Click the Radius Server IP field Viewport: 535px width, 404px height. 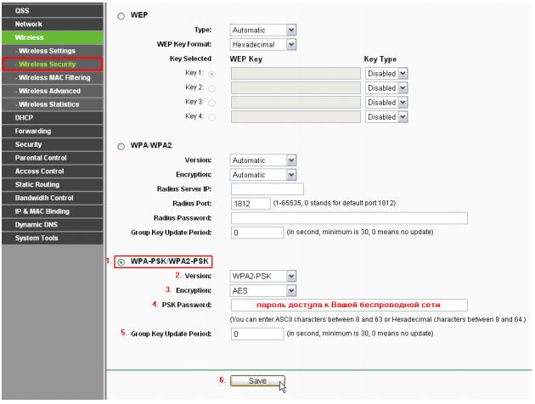[267, 188]
